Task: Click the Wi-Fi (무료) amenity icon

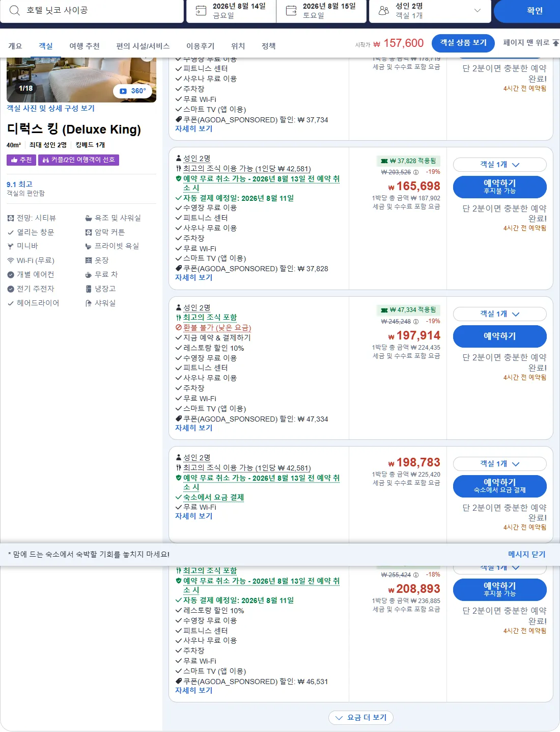Action: tap(11, 260)
